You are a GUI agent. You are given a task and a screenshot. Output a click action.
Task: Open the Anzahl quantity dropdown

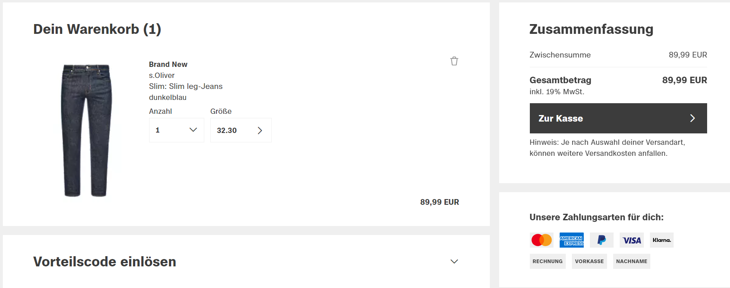(x=176, y=130)
